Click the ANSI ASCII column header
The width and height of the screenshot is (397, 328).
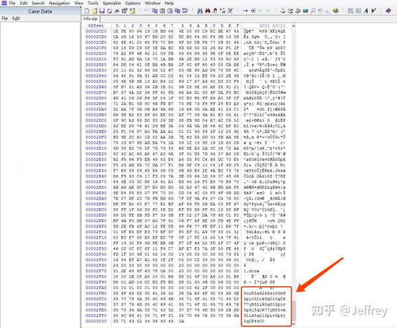pyautogui.click(x=272, y=26)
